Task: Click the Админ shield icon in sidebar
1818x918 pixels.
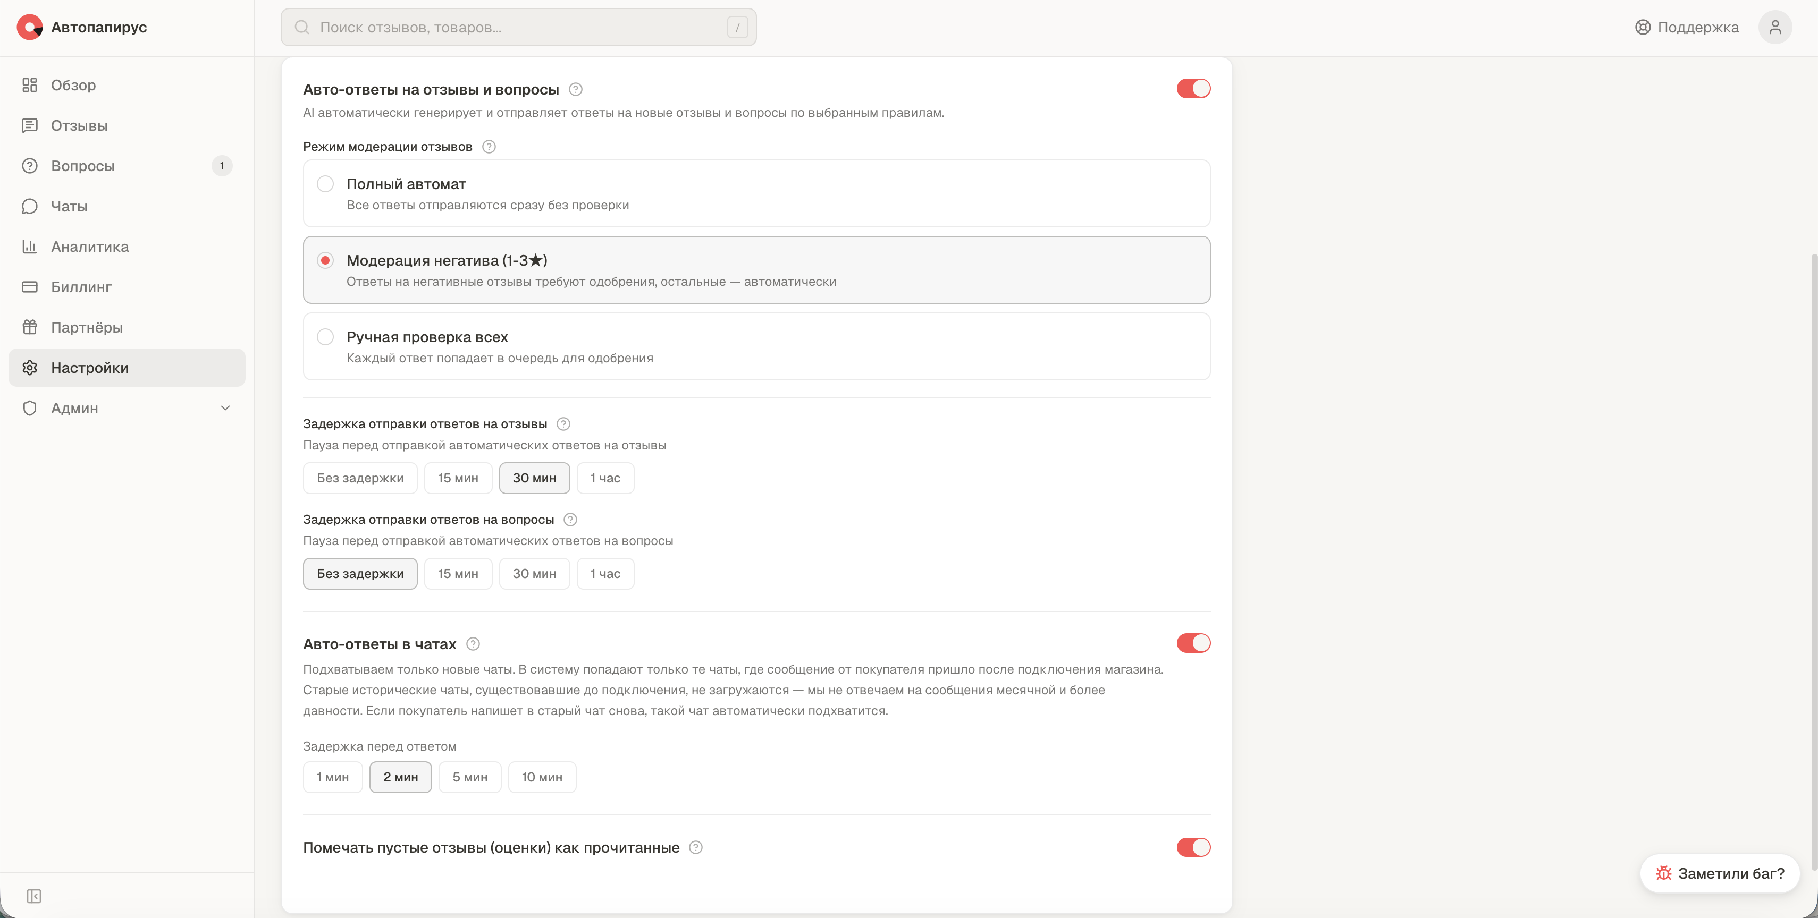Action: pos(30,408)
